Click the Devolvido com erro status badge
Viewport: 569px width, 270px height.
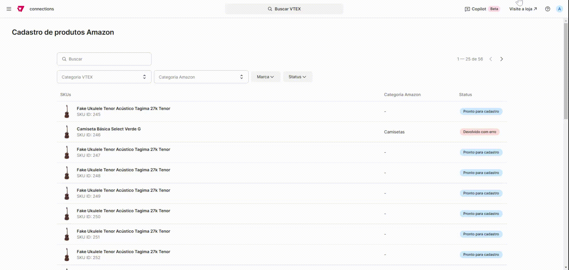(479, 132)
